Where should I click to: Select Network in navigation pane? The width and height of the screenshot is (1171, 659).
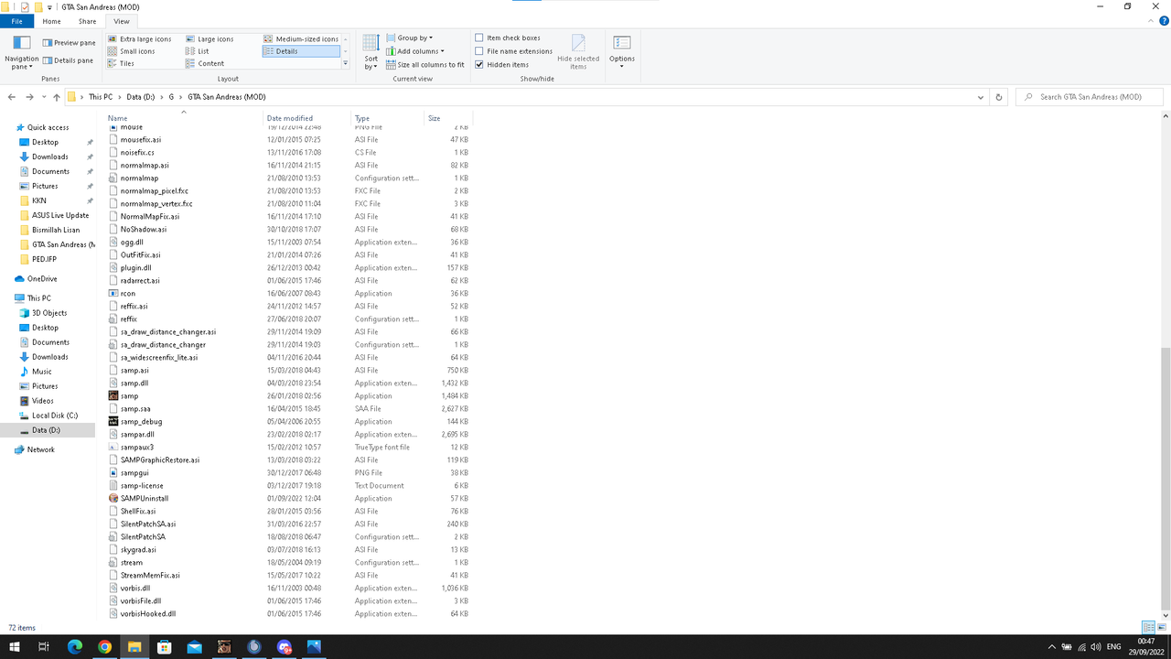click(x=40, y=449)
